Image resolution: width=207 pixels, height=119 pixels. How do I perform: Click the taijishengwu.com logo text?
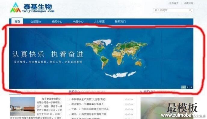tap(38, 11)
